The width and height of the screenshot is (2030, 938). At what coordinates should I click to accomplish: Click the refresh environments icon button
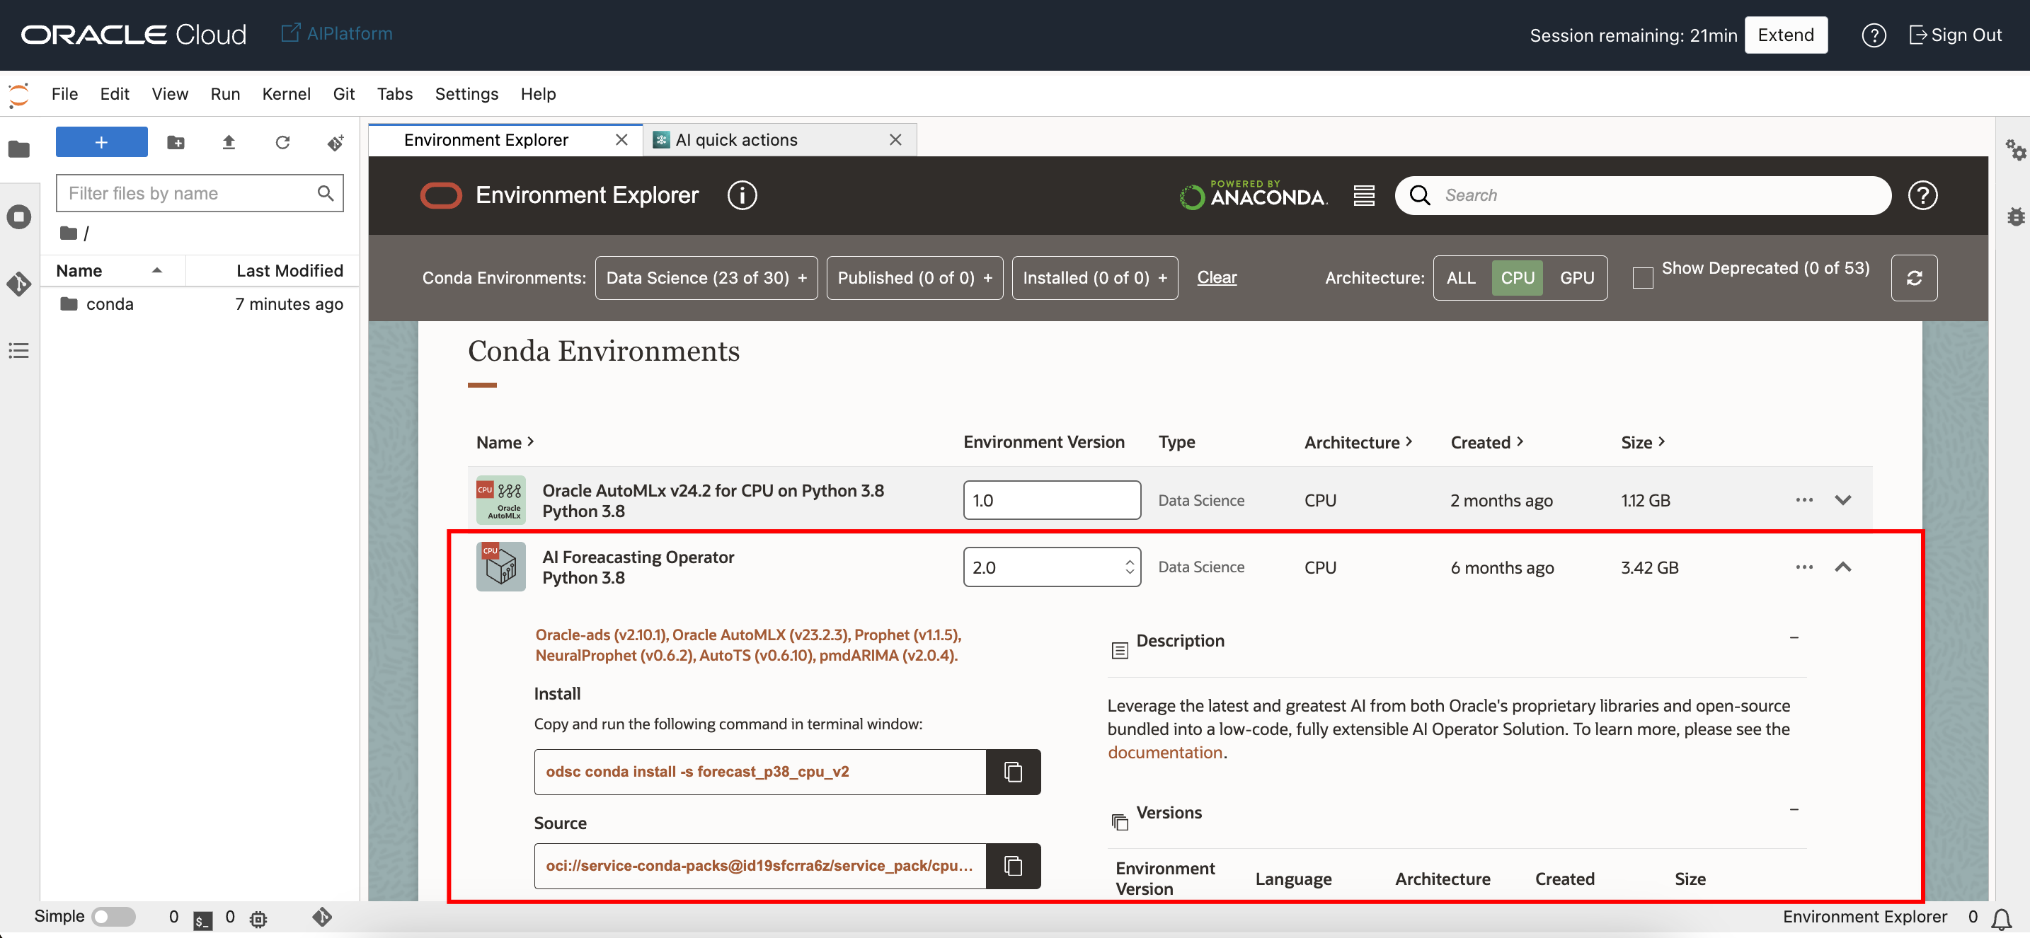click(1913, 278)
